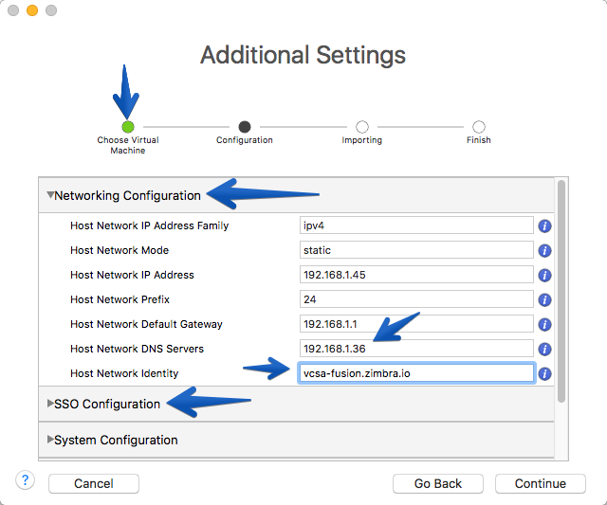The width and height of the screenshot is (607, 505).
Task: Click info icon for Host Network Default Gateway
Action: click(x=544, y=324)
